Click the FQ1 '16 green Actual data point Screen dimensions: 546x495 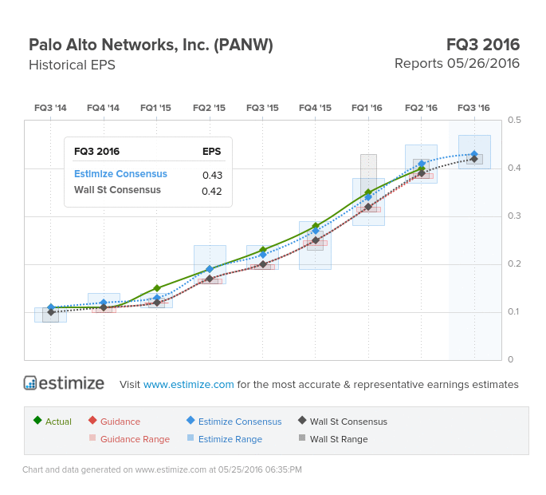tap(368, 192)
